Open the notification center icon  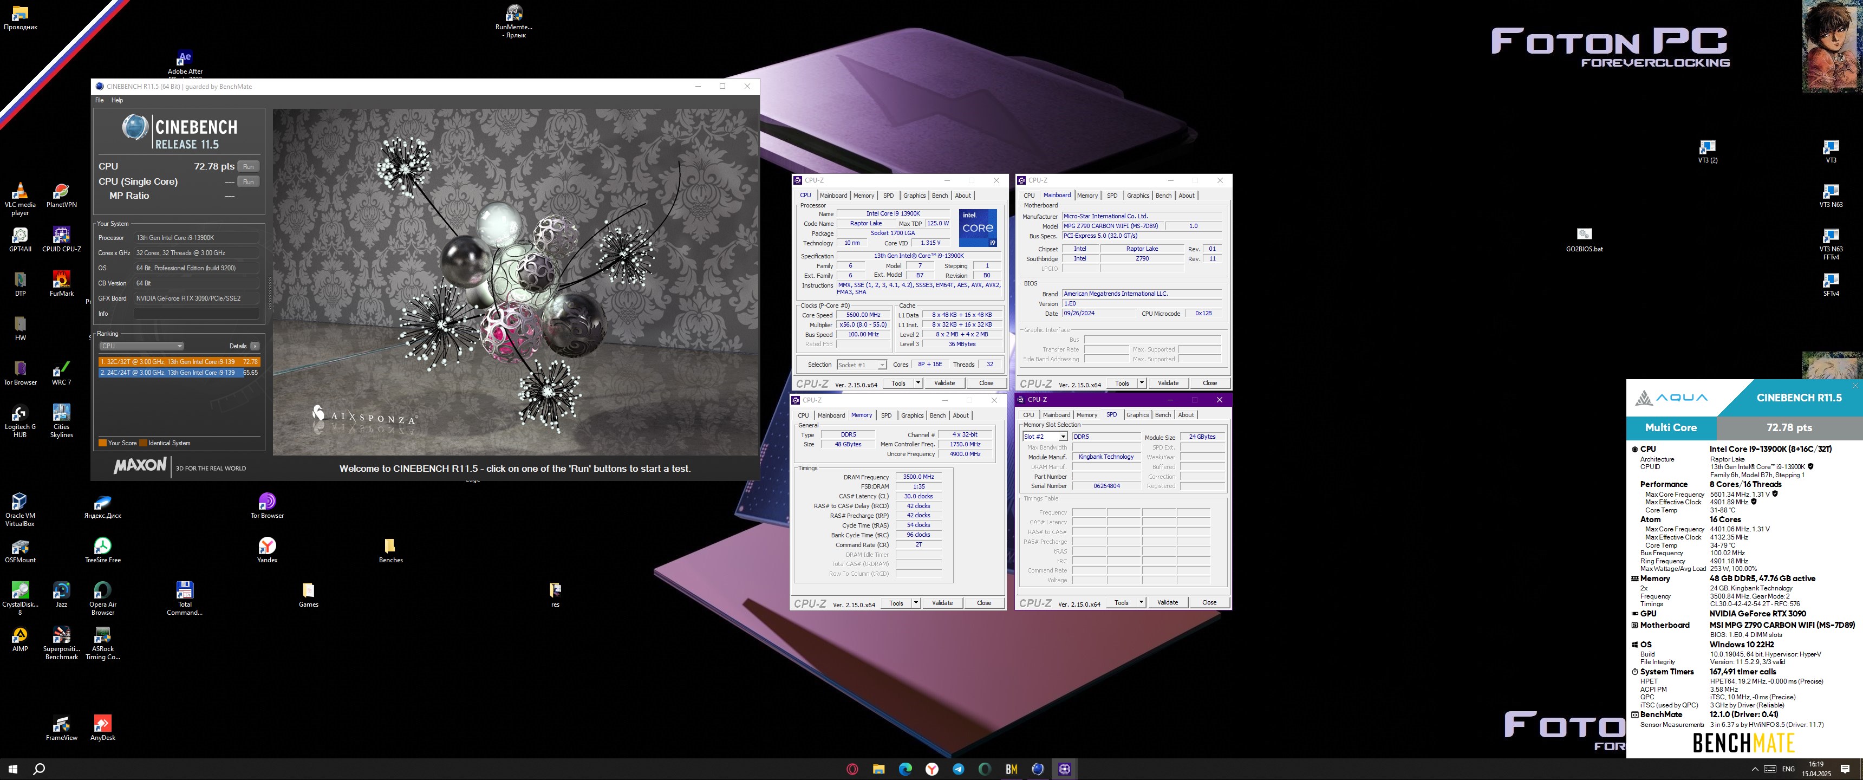coord(1845,769)
